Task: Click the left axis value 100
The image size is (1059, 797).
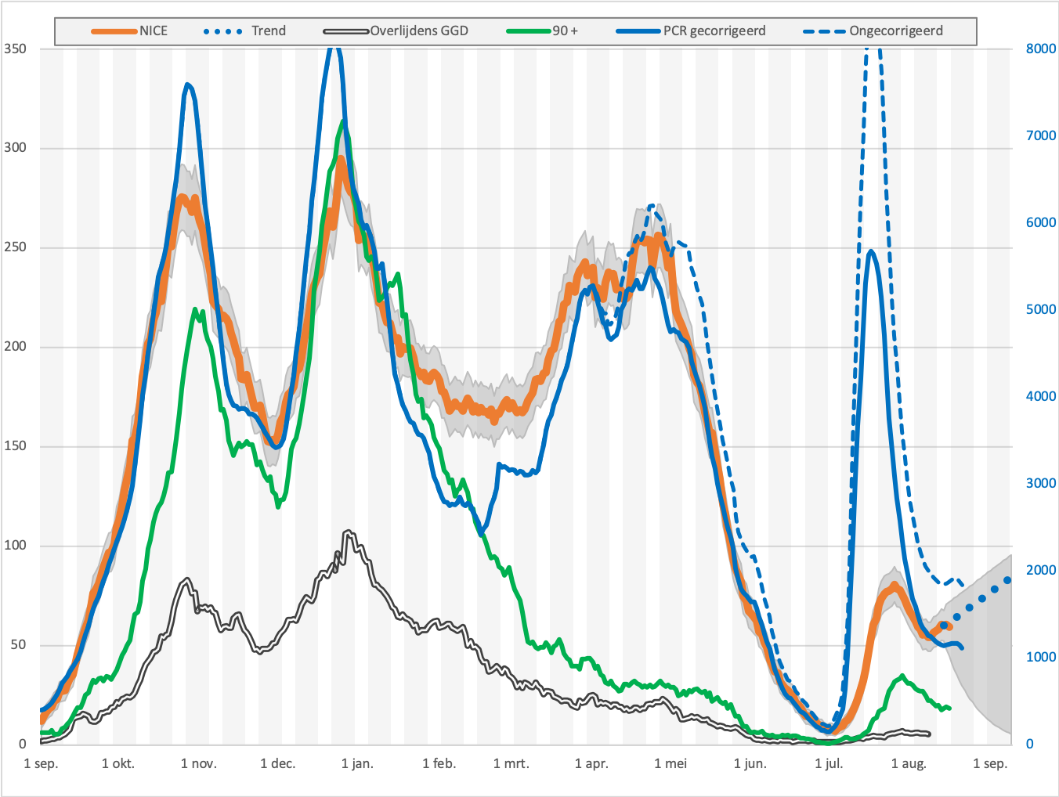Action: click(15, 546)
